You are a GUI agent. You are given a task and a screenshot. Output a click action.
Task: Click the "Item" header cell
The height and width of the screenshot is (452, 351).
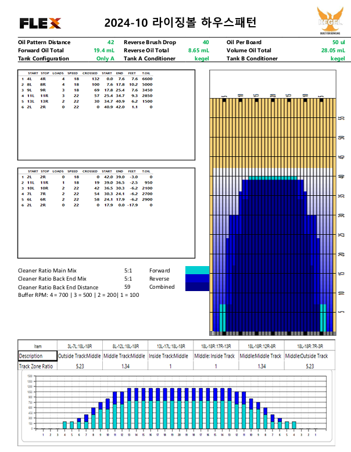(x=38, y=346)
